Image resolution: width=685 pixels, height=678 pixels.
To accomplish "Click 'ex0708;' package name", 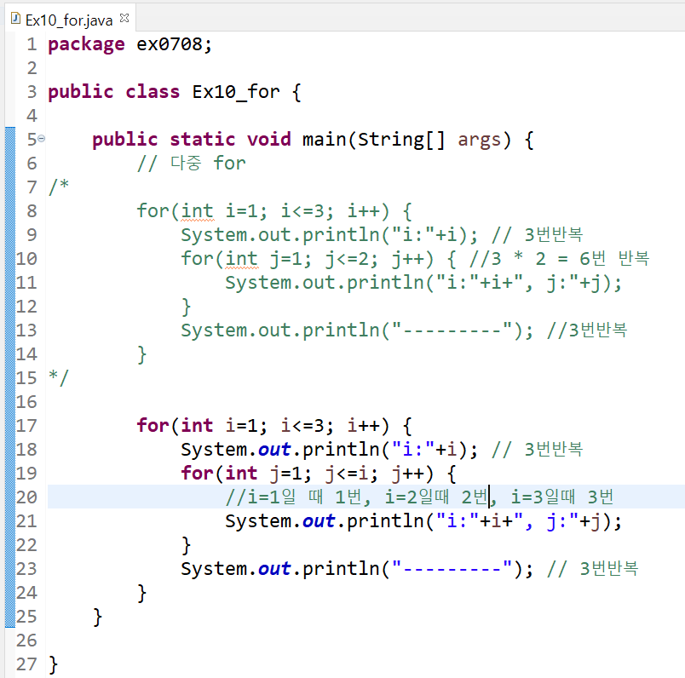I will coord(175,44).
